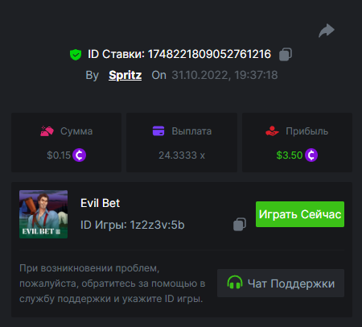Screen dimensions: 362x327
Task: Click the green headphones support icon
Action: pos(235,283)
